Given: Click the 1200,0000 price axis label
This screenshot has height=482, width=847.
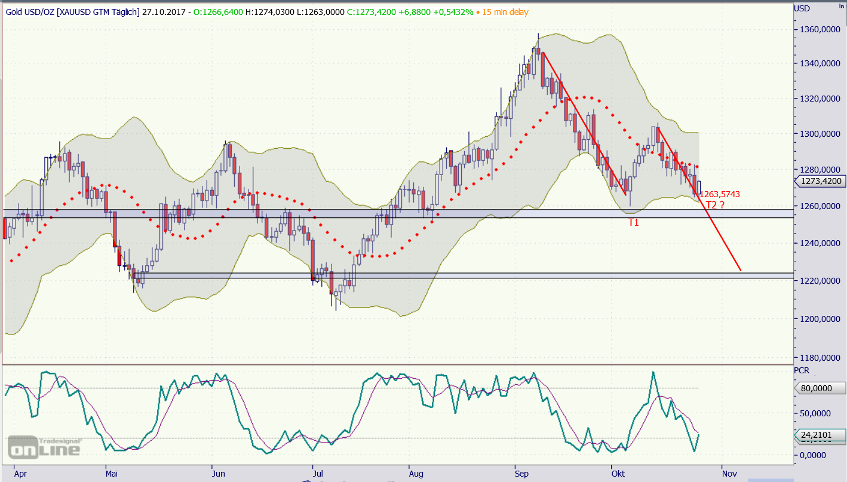Looking at the screenshot, I should tap(821, 318).
